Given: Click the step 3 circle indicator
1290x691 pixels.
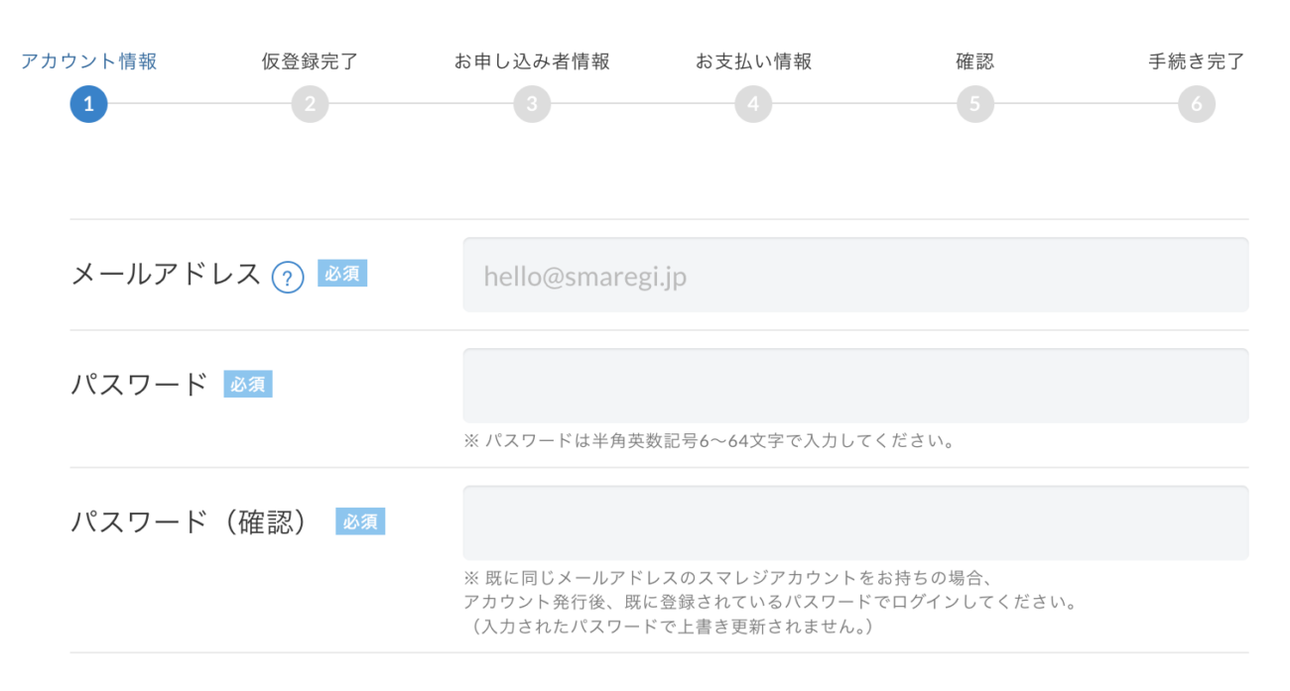Looking at the screenshot, I should pyautogui.click(x=532, y=104).
